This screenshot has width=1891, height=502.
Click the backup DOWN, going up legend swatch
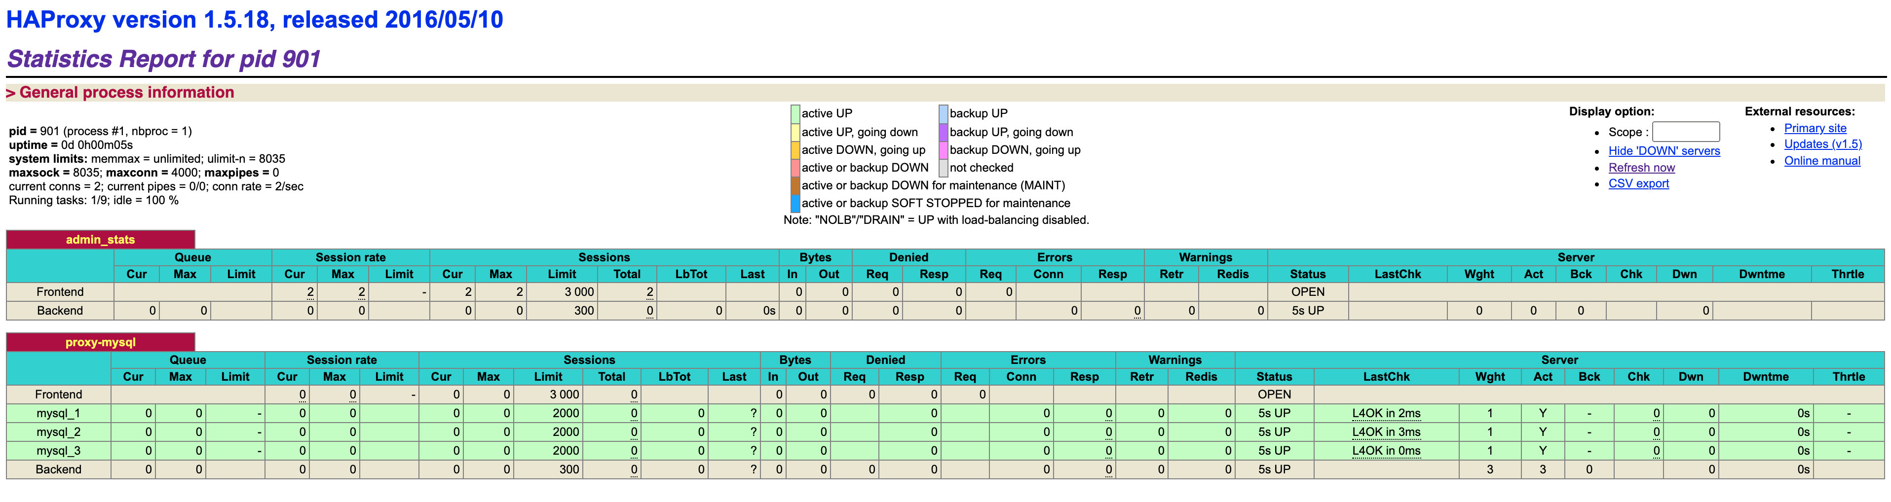pos(944,150)
